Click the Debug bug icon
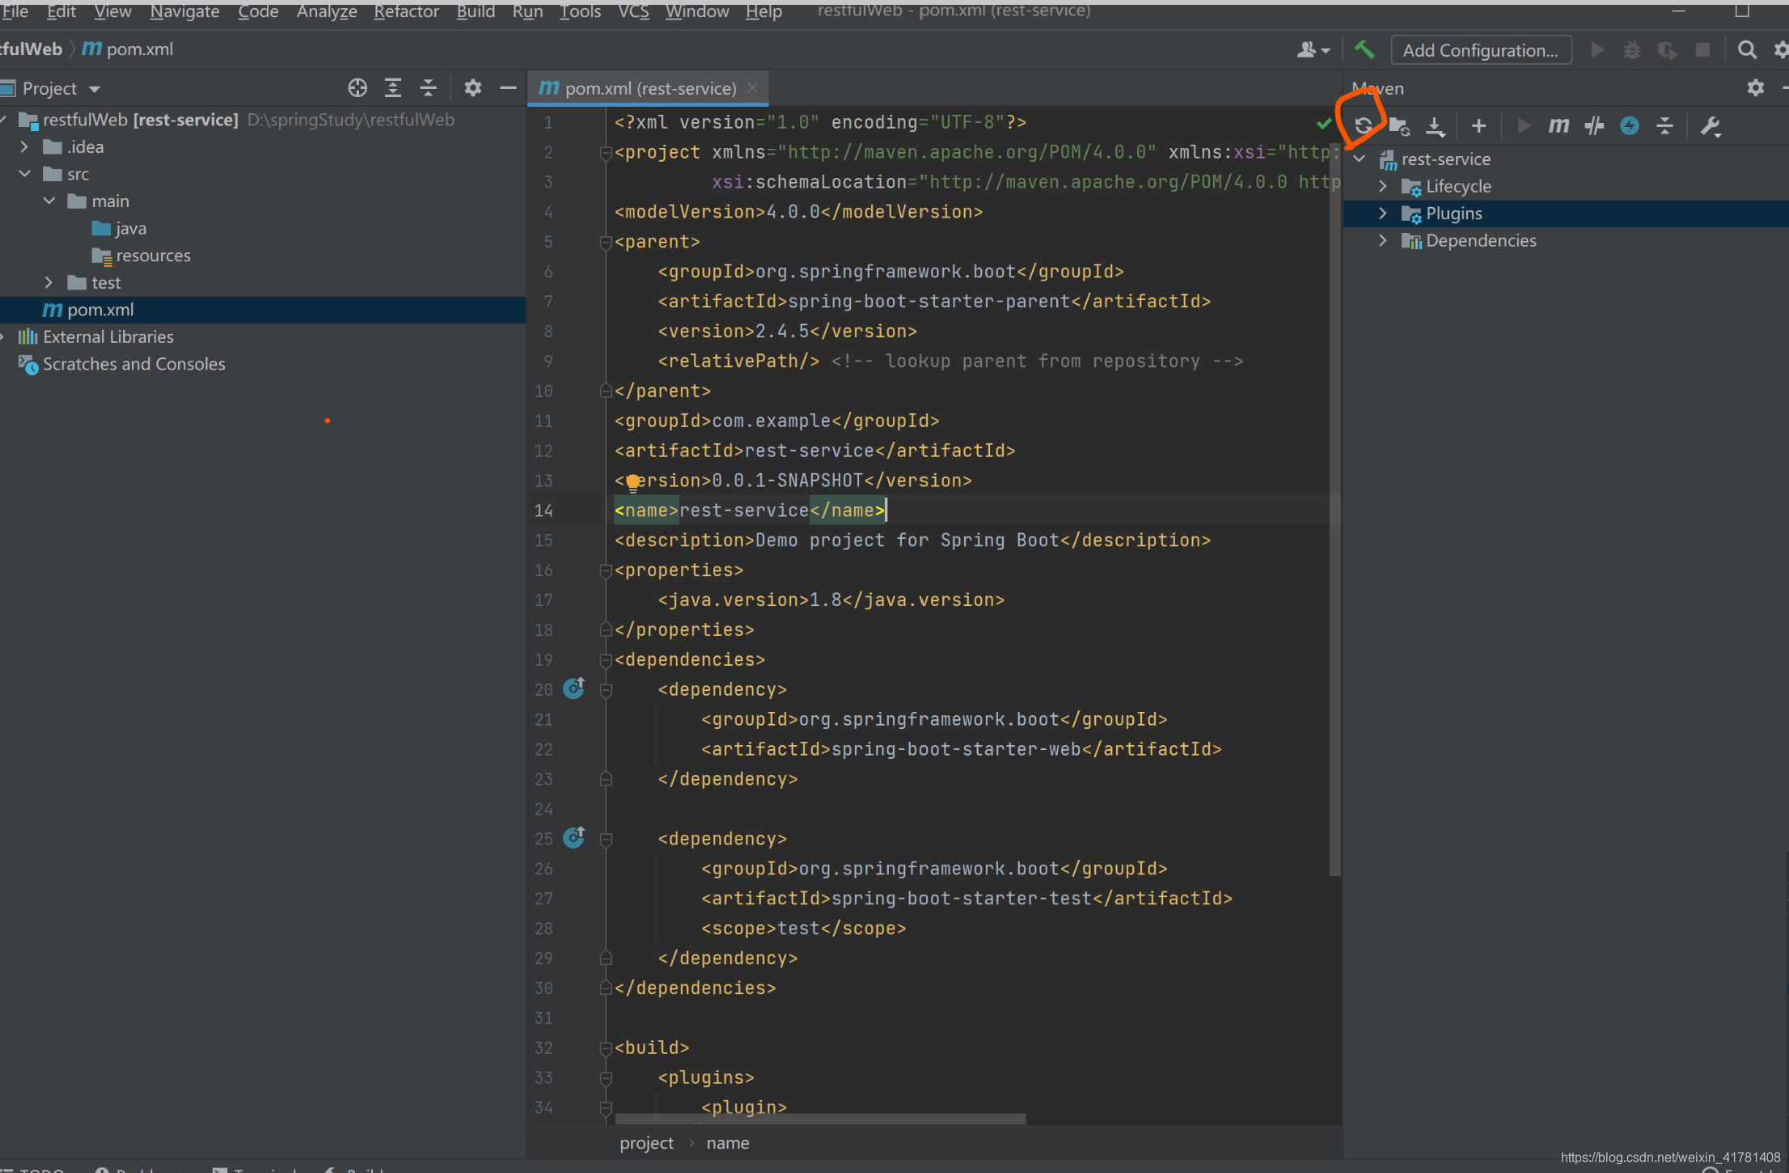The image size is (1789, 1173). [x=1632, y=49]
